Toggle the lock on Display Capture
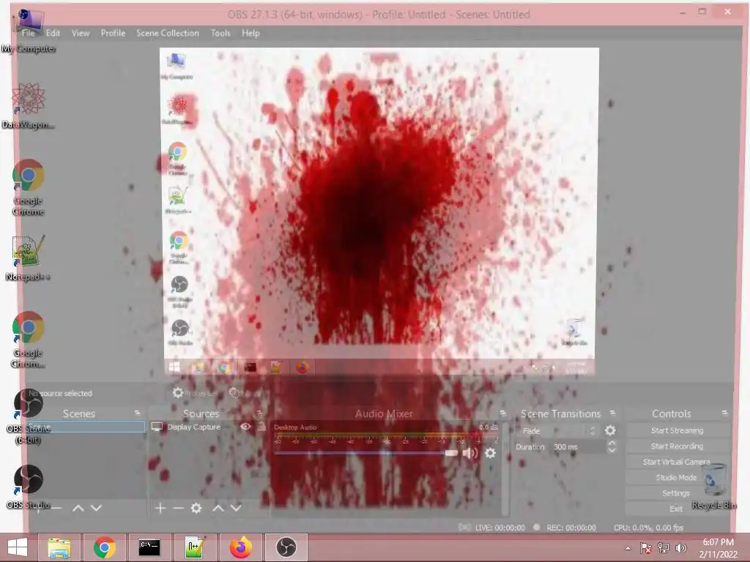Viewport: 750px width, 562px height. 261,427
